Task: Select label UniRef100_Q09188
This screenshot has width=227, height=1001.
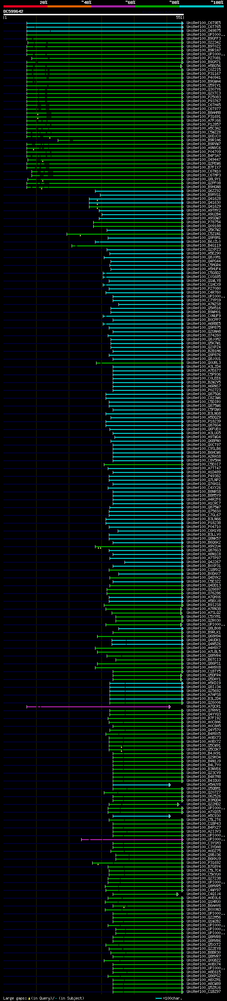Action: [x=203, y=226]
